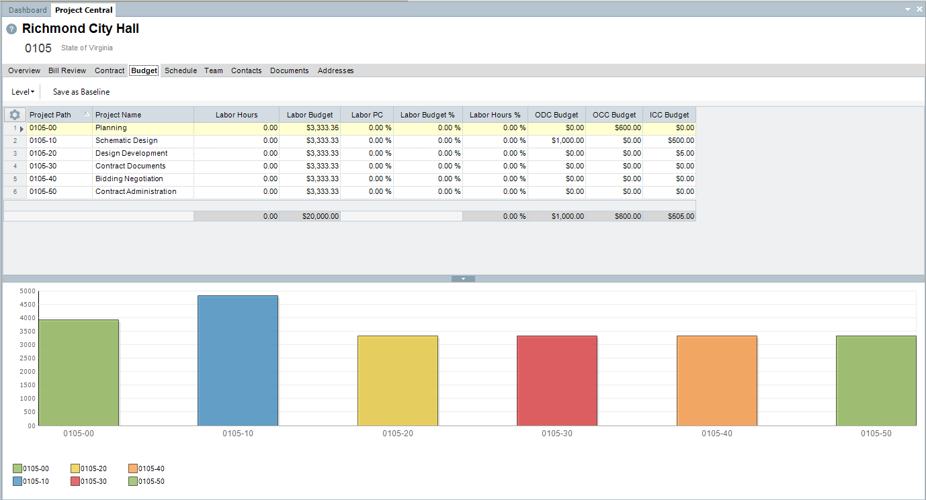Open the tab list dropdown arrow
The width and height of the screenshot is (926, 500).
[x=908, y=9]
